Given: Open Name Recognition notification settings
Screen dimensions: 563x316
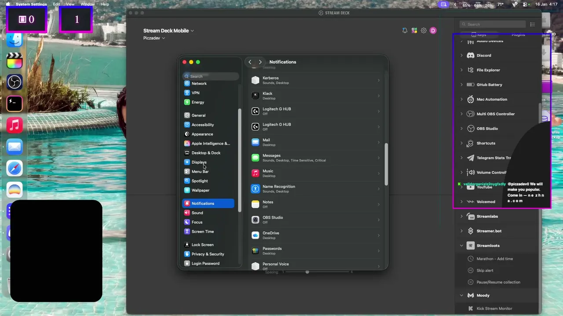Looking at the screenshot, I should point(316,189).
